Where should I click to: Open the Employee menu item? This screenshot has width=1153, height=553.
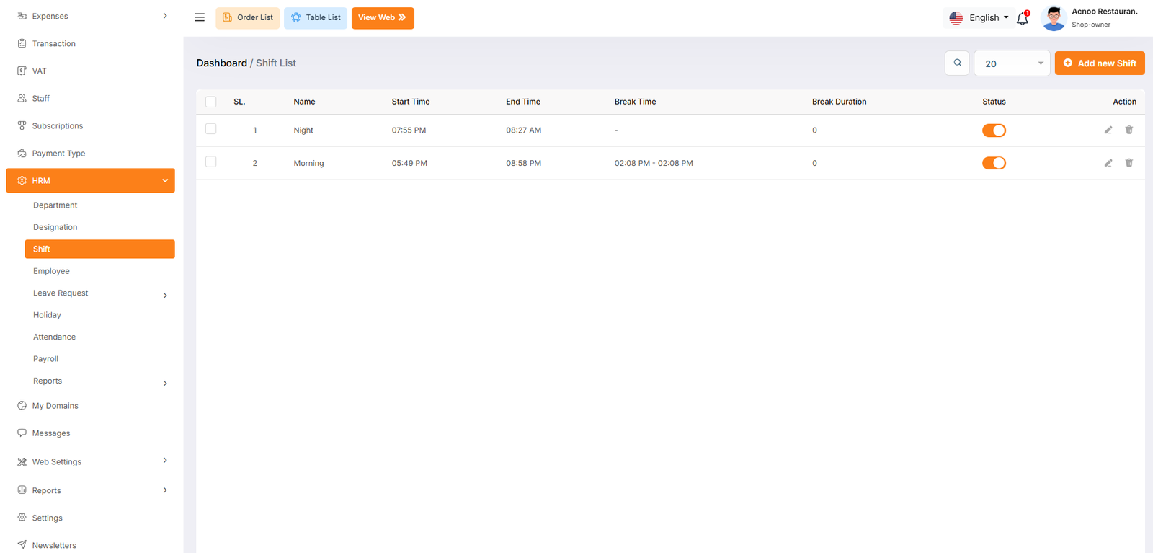click(x=52, y=271)
